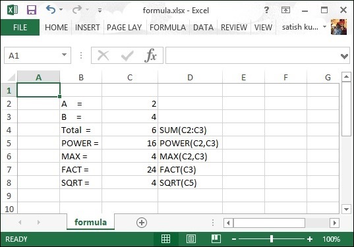Image resolution: width=354 pixels, height=247 pixels.
Task: Click the Redo arrow icon
Action: coord(77,10)
